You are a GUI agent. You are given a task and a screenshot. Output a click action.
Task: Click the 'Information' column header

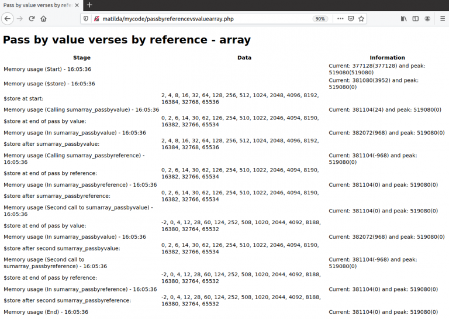point(387,57)
